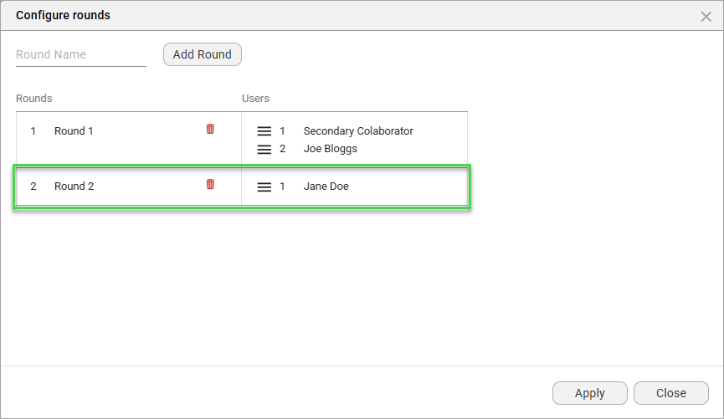Select the Round 2 name label
The width and height of the screenshot is (724, 419).
(74, 187)
